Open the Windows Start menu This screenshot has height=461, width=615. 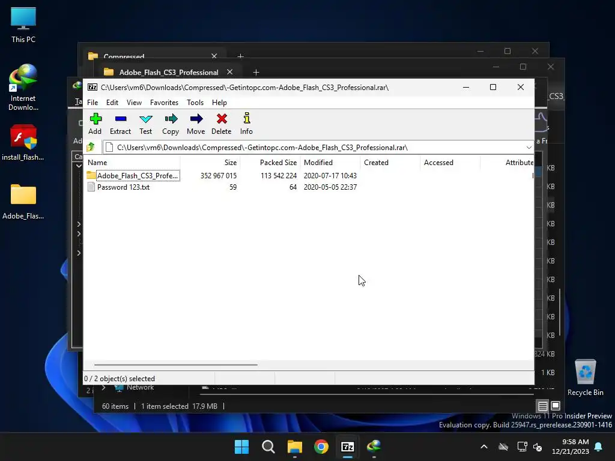241,447
